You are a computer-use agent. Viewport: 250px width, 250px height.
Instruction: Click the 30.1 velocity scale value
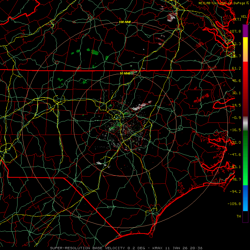[x=236, y=93]
